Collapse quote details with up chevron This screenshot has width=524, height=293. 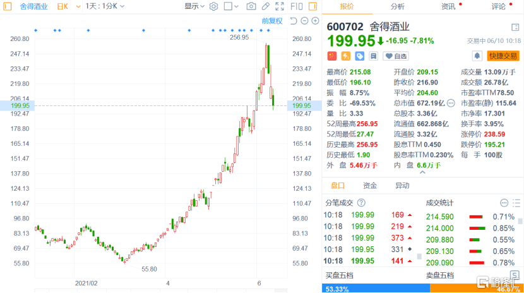(x=422, y=172)
